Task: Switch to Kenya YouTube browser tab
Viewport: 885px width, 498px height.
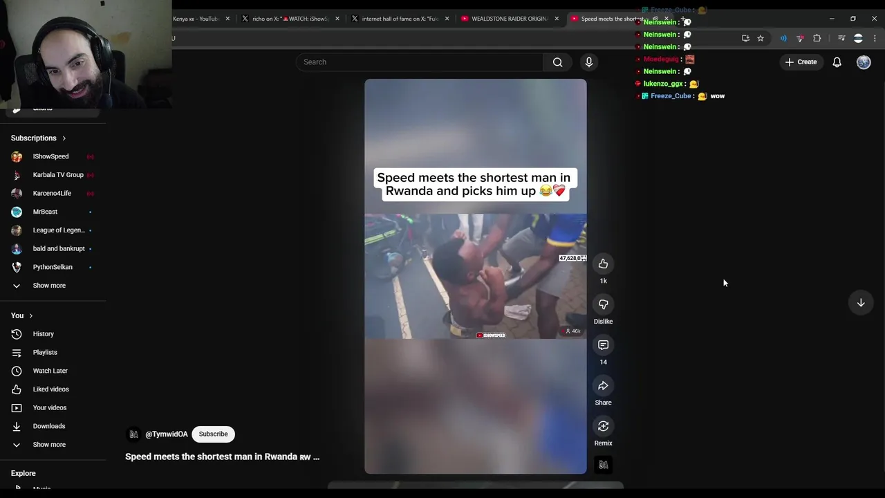Action: (196, 19)
